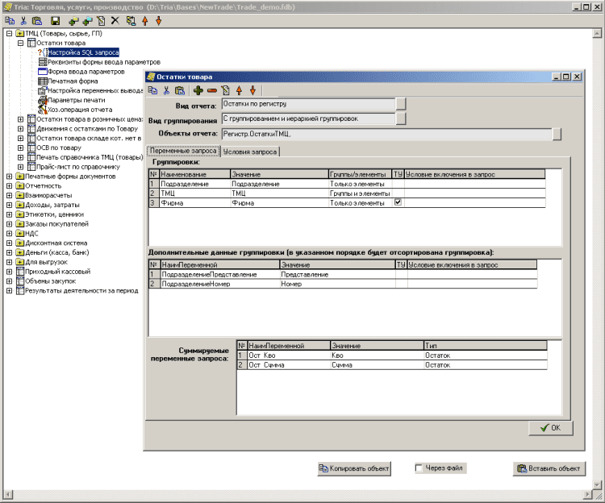Uncheck the ТУ checkbox in Фирма row
605x503 pixels.
click(398, 202)
